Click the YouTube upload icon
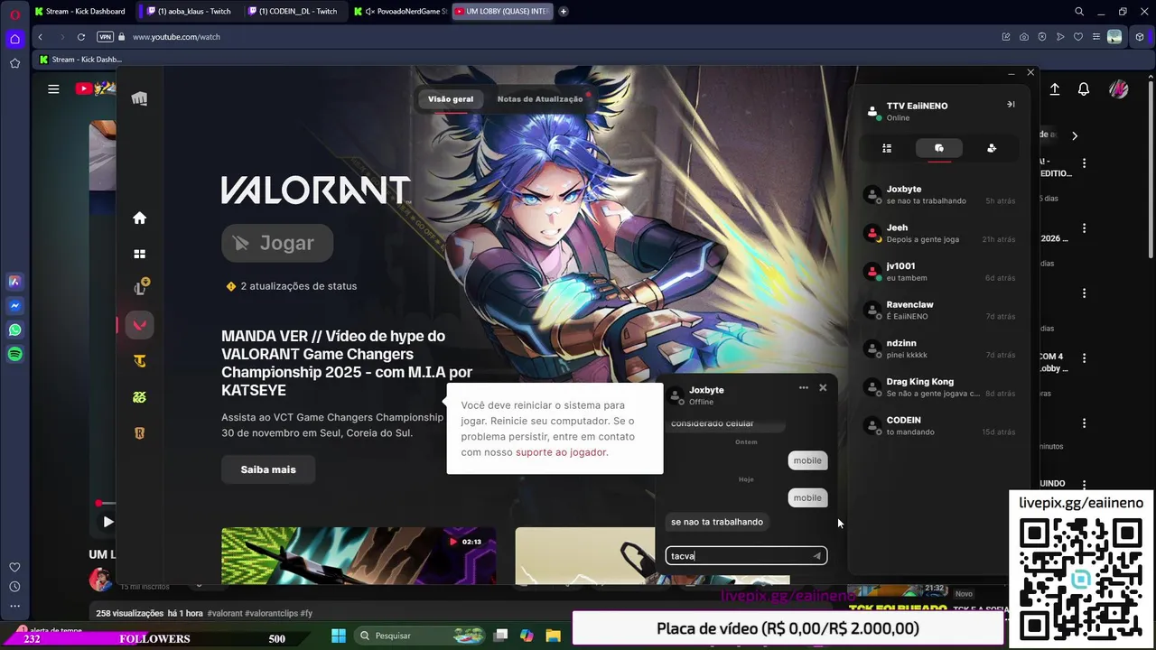This screenshot has height=650, width=1156. [x=1055, y=89]
